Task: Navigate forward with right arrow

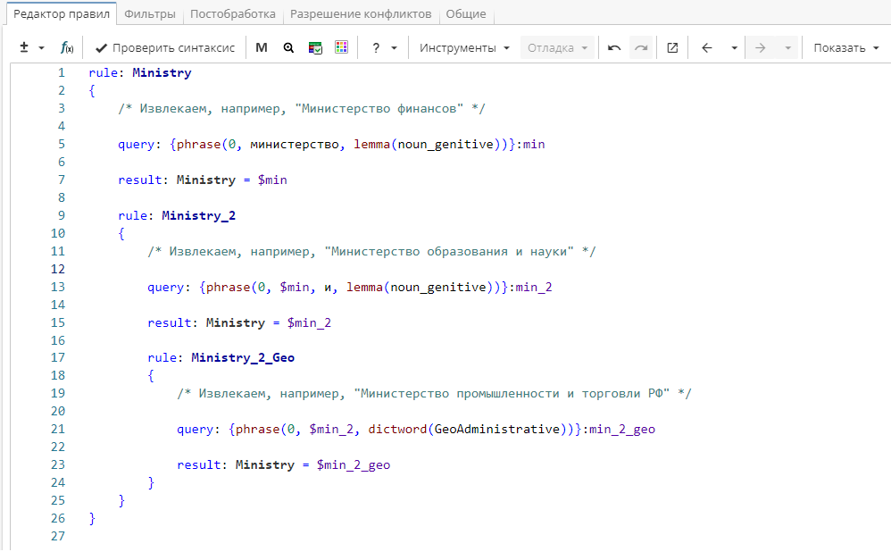Action: [x=761, y=47]
